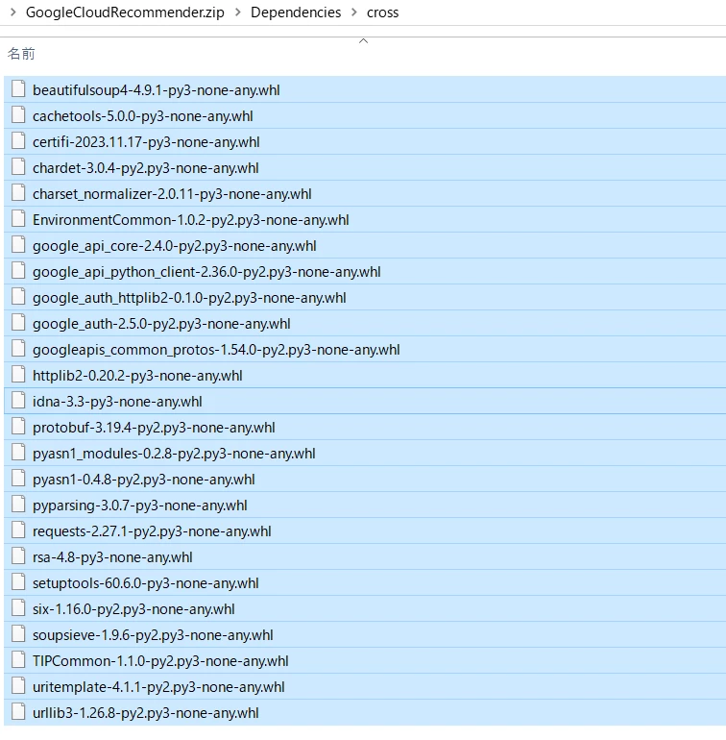The image size is (726, 740).
Task: Select EnvironmentCommon-1.0.2-py2.py3-none-any.whl name
Action: pos(191,220)
